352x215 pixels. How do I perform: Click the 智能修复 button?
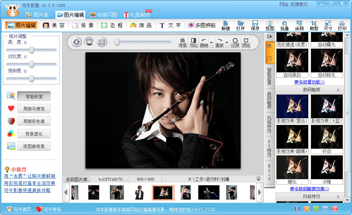click(x=34, y=96)
